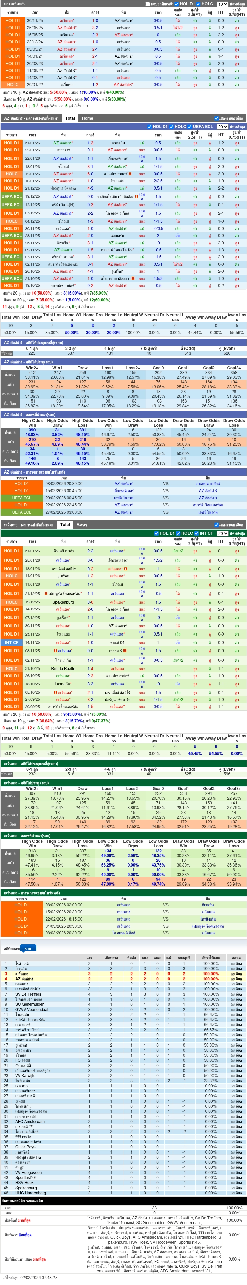Open the 4-1 score in AZ 26/10/25 row
The height and width of the screenshot is (1285, 247).
coord(90,271)
